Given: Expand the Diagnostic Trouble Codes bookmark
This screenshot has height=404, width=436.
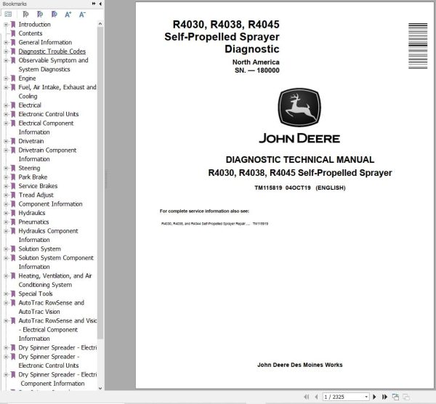Looking at the screenshot, I should [x=6, y=52].
